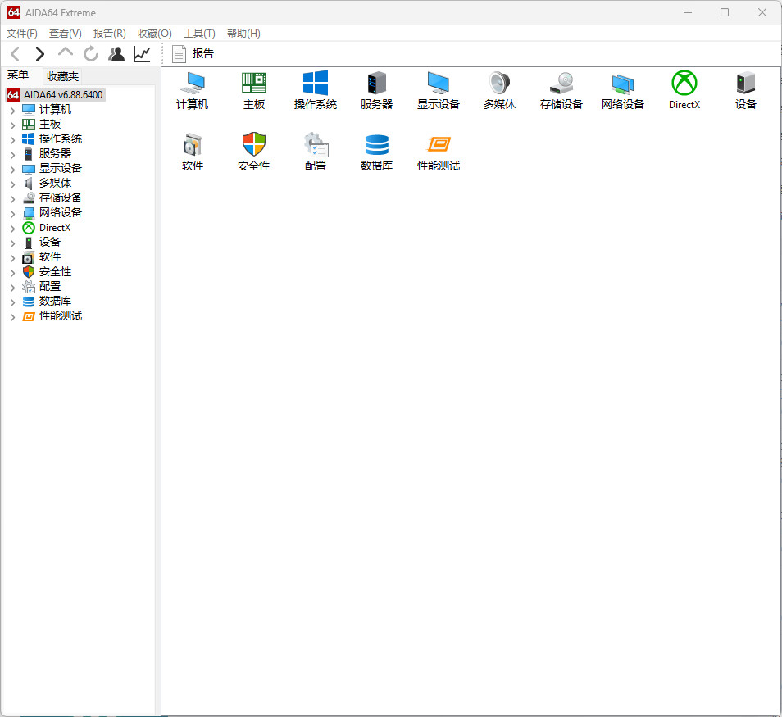Click the 报告 report toolbar button

point(193,54)
